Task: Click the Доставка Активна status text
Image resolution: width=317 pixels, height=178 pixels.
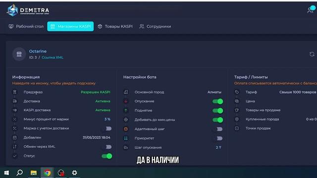Action: coord(103,101)
